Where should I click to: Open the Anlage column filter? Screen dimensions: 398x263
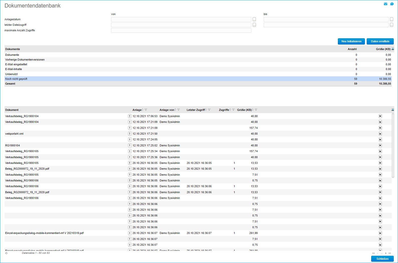click(146, 110)
